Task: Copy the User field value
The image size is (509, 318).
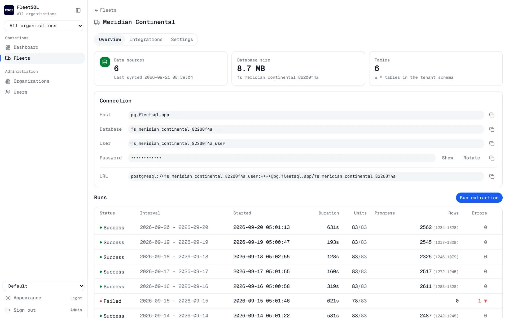Action: [492, 144]
